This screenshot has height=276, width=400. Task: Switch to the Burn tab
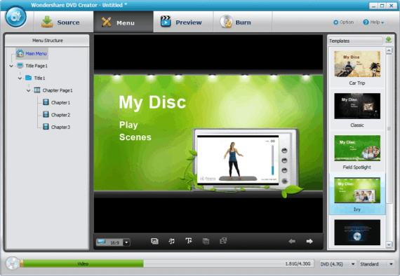pyautogui.click(x=236, y=22)
